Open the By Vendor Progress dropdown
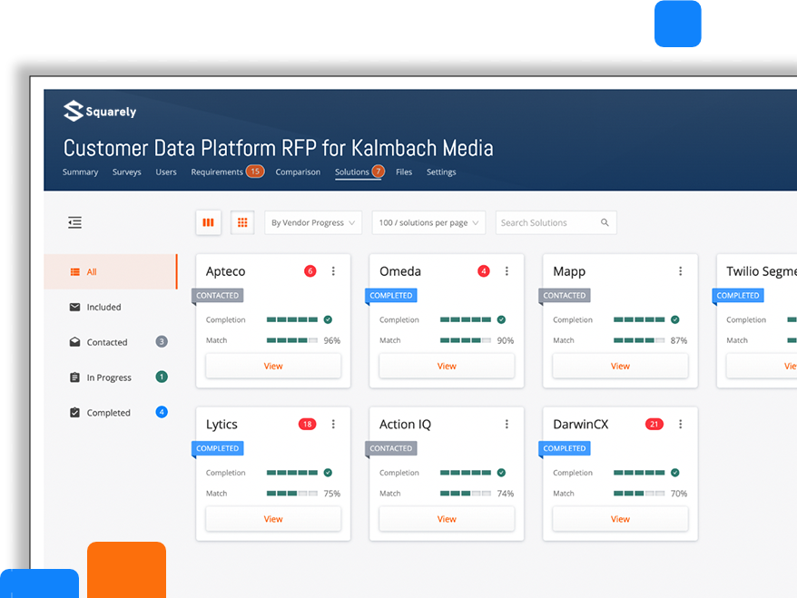 tap(313, 222)
